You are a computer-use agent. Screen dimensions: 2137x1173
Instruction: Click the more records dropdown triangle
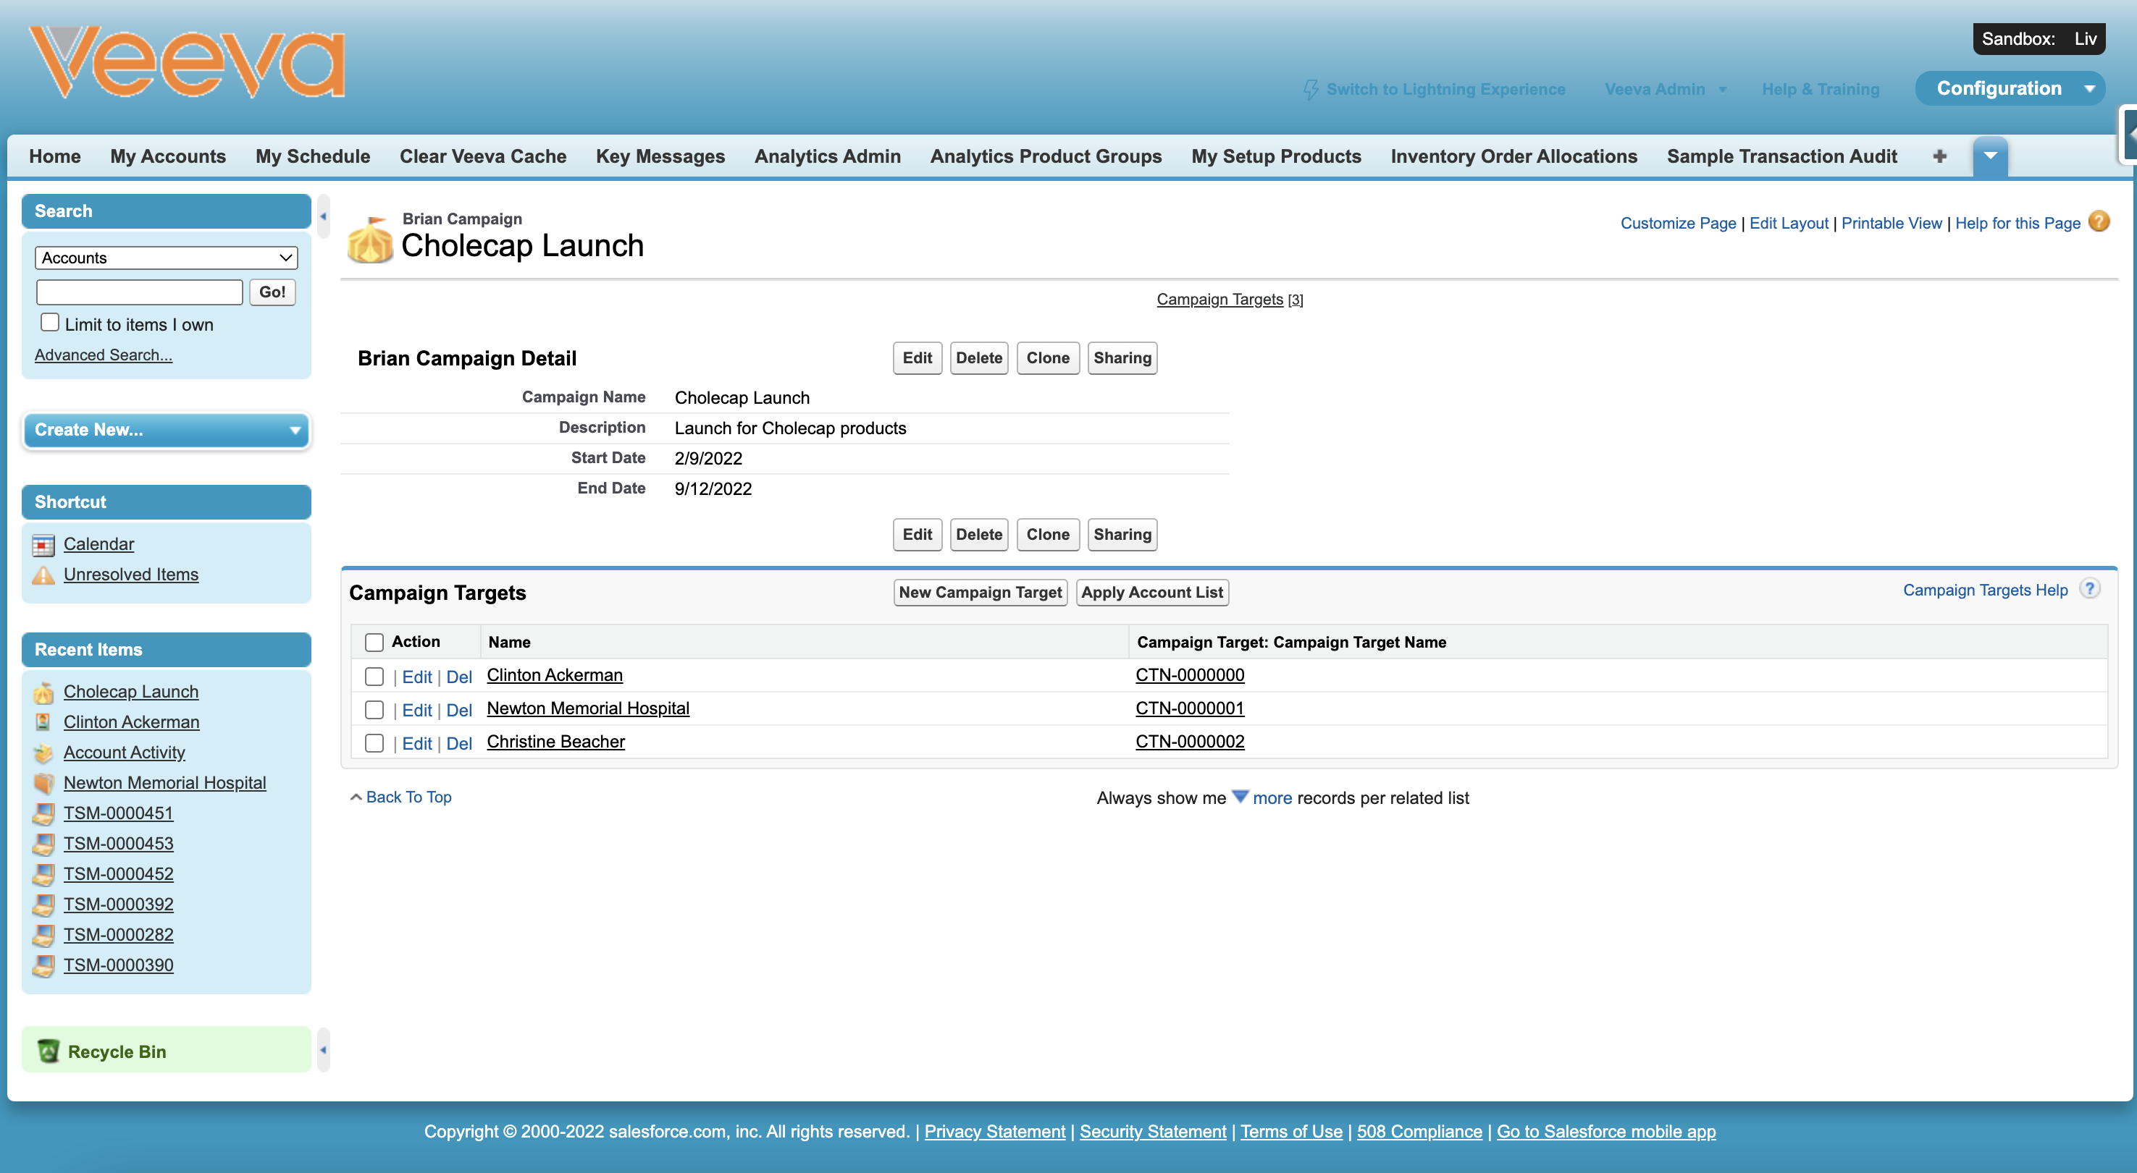tap(1239, 797)
